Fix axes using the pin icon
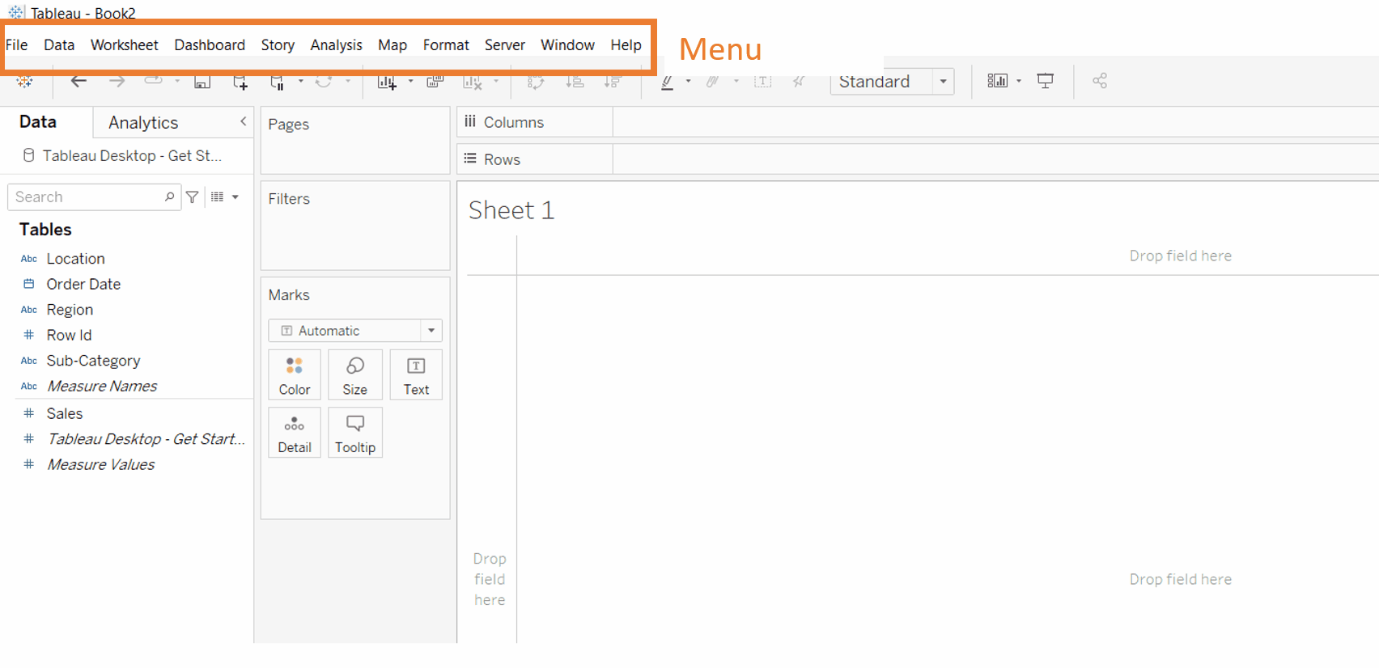 pos(799,81)
